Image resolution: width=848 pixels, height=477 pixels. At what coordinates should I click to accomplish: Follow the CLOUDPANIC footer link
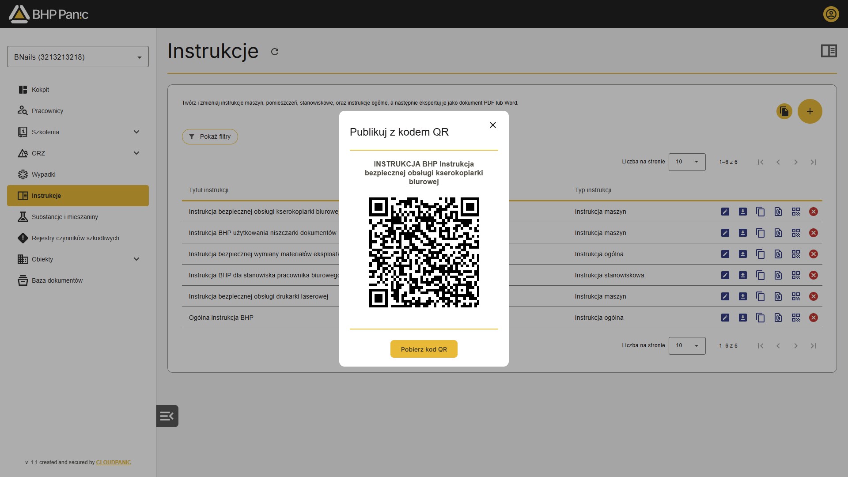click(x=114, y=462)
